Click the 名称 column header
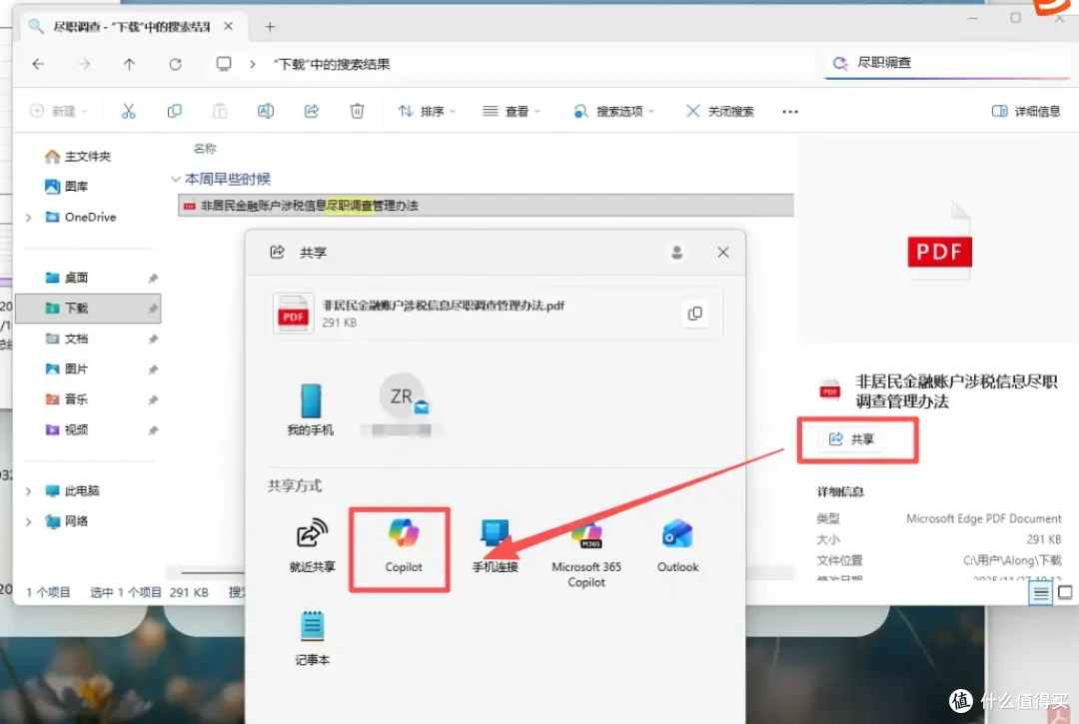1079x724 pixels. coord(205,149)
